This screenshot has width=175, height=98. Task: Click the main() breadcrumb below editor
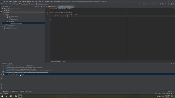pyautogui.click(x=64, y=62)
